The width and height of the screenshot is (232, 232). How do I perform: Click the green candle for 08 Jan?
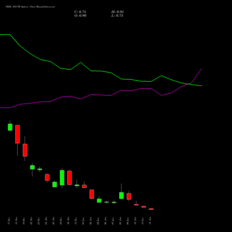[122, 195]
